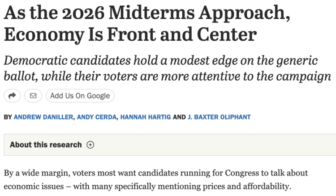This screenshot has height=196, width=336.
Task: Click 2026 in the article headline
Action: tap(83, 13)
